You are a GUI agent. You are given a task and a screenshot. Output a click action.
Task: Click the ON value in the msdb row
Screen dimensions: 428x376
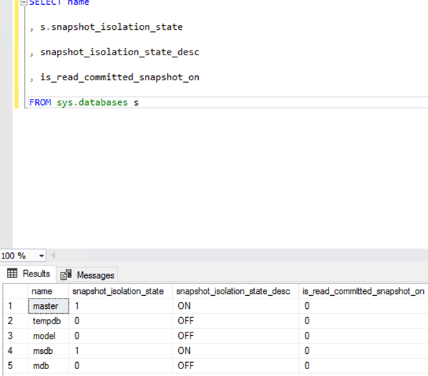pos(184,350)
